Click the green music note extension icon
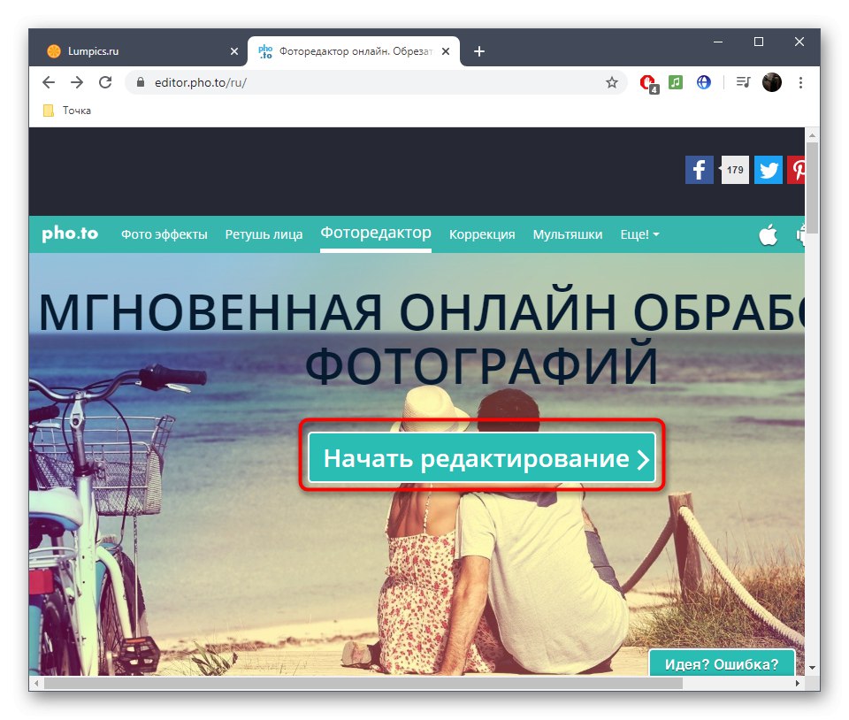 pyautogui.click(x=675, y=81)
